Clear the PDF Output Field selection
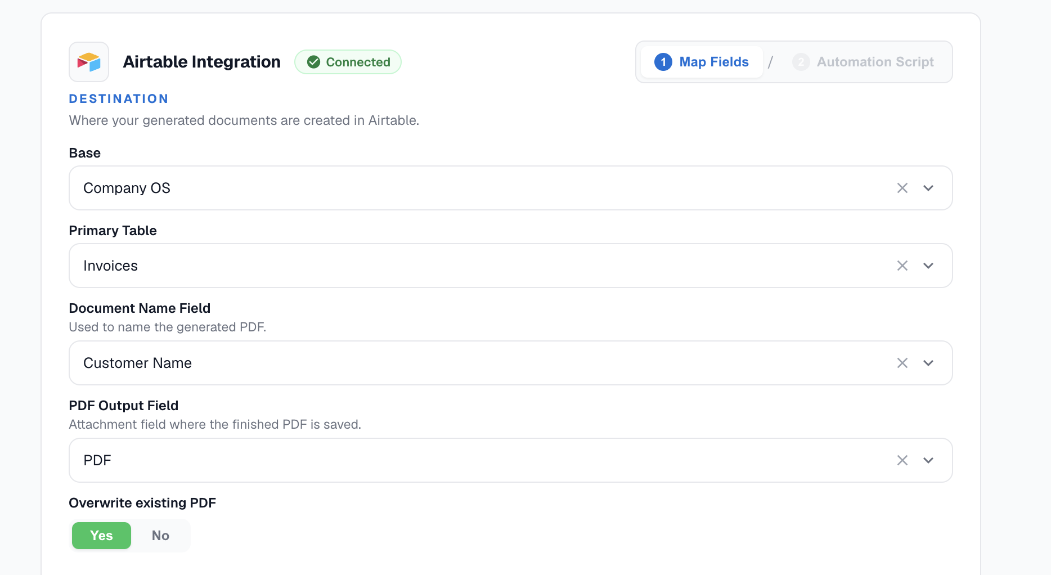The image size is (1051, 575). point(902,460)
